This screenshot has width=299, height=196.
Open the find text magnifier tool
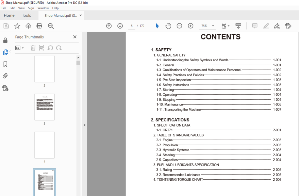click(x=51, y=26)
